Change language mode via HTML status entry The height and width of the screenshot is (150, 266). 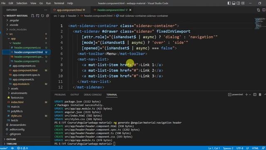click(255, 148)
